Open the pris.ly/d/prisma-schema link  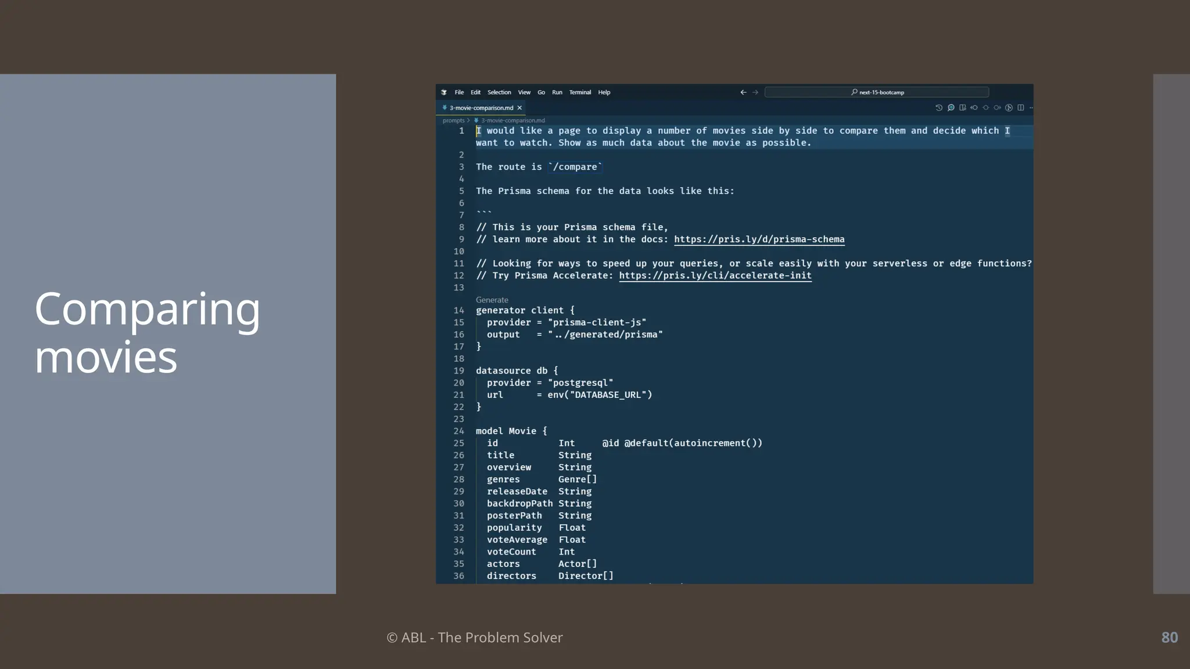pos(759,239)
